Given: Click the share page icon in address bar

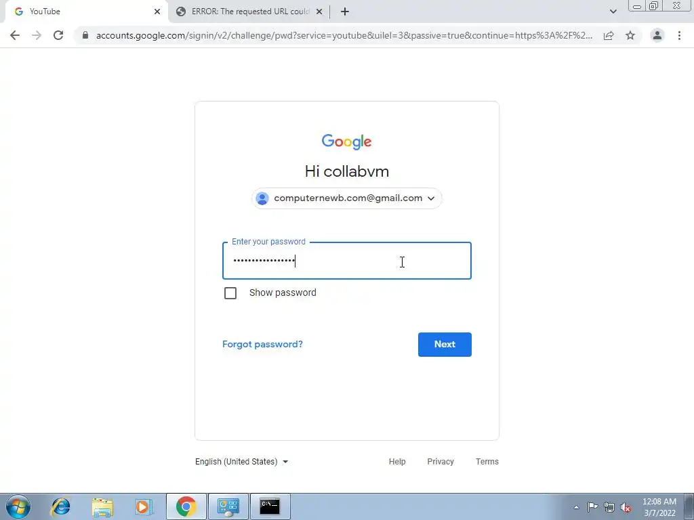Looking at the screenshot, I should [609, 35].
